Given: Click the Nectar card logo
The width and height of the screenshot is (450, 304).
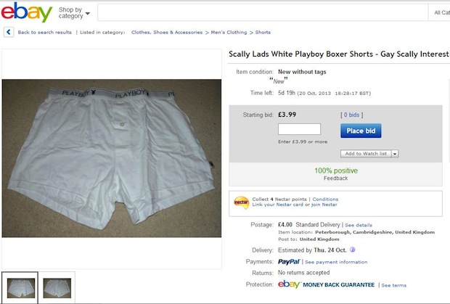Looking at the screenshot, I should pos(241,202).
